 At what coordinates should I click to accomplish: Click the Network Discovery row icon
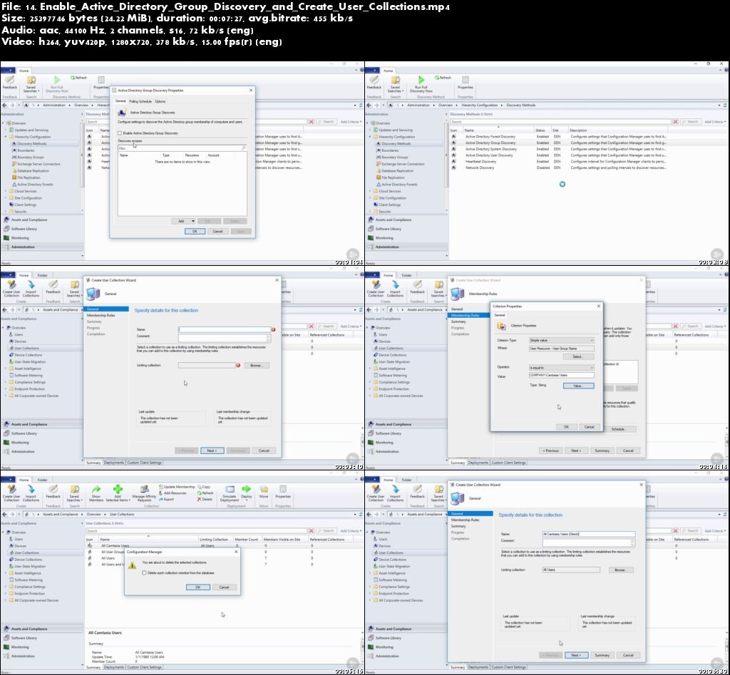[454, 168]
